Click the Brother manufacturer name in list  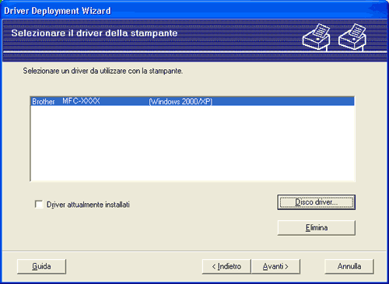click(44, 101)
